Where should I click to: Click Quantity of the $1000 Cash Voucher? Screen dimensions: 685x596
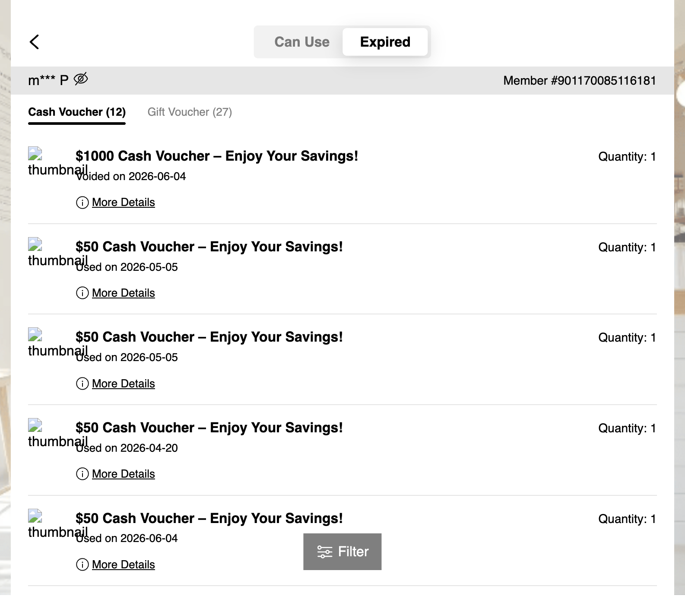coord(627,156)
